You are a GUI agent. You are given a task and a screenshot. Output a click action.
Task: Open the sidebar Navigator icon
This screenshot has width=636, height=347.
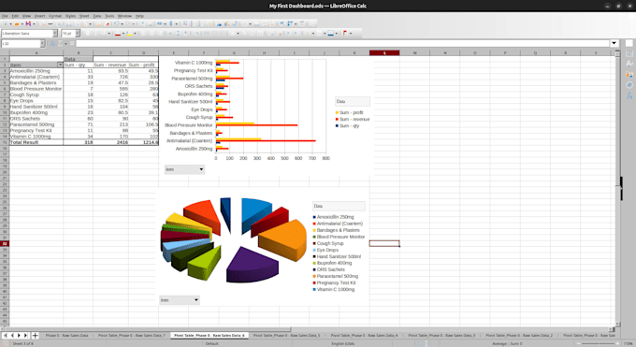(x=629, y=85)
